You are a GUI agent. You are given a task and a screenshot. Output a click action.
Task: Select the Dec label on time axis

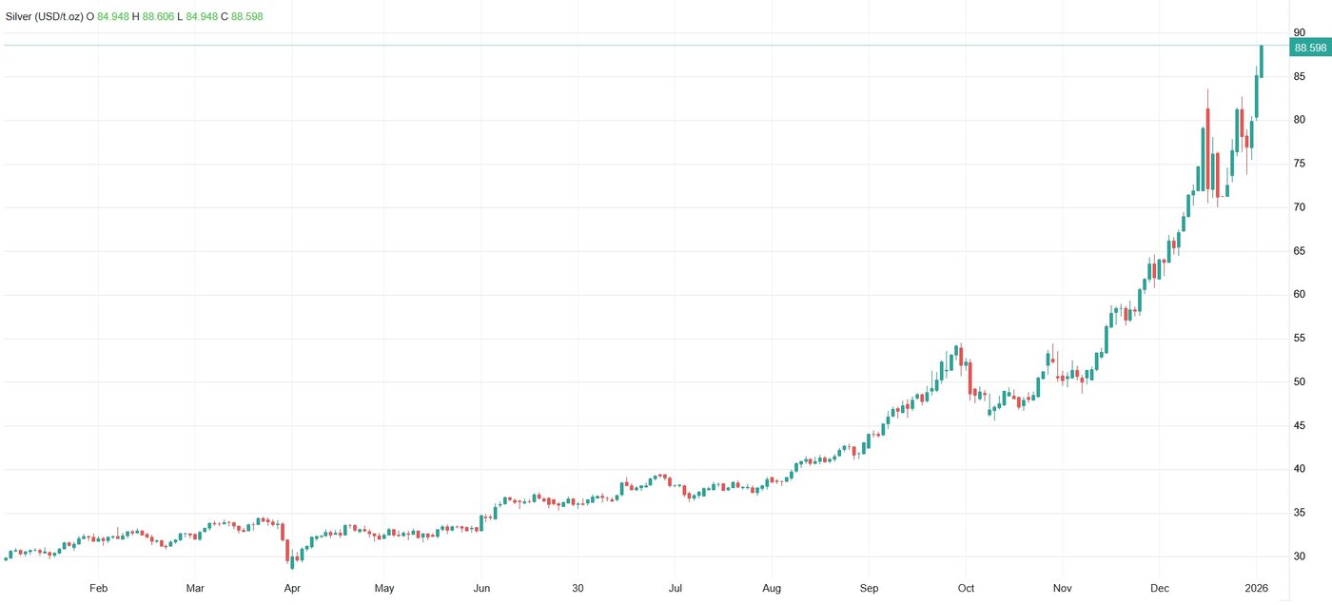click(x=1159, y=588)
